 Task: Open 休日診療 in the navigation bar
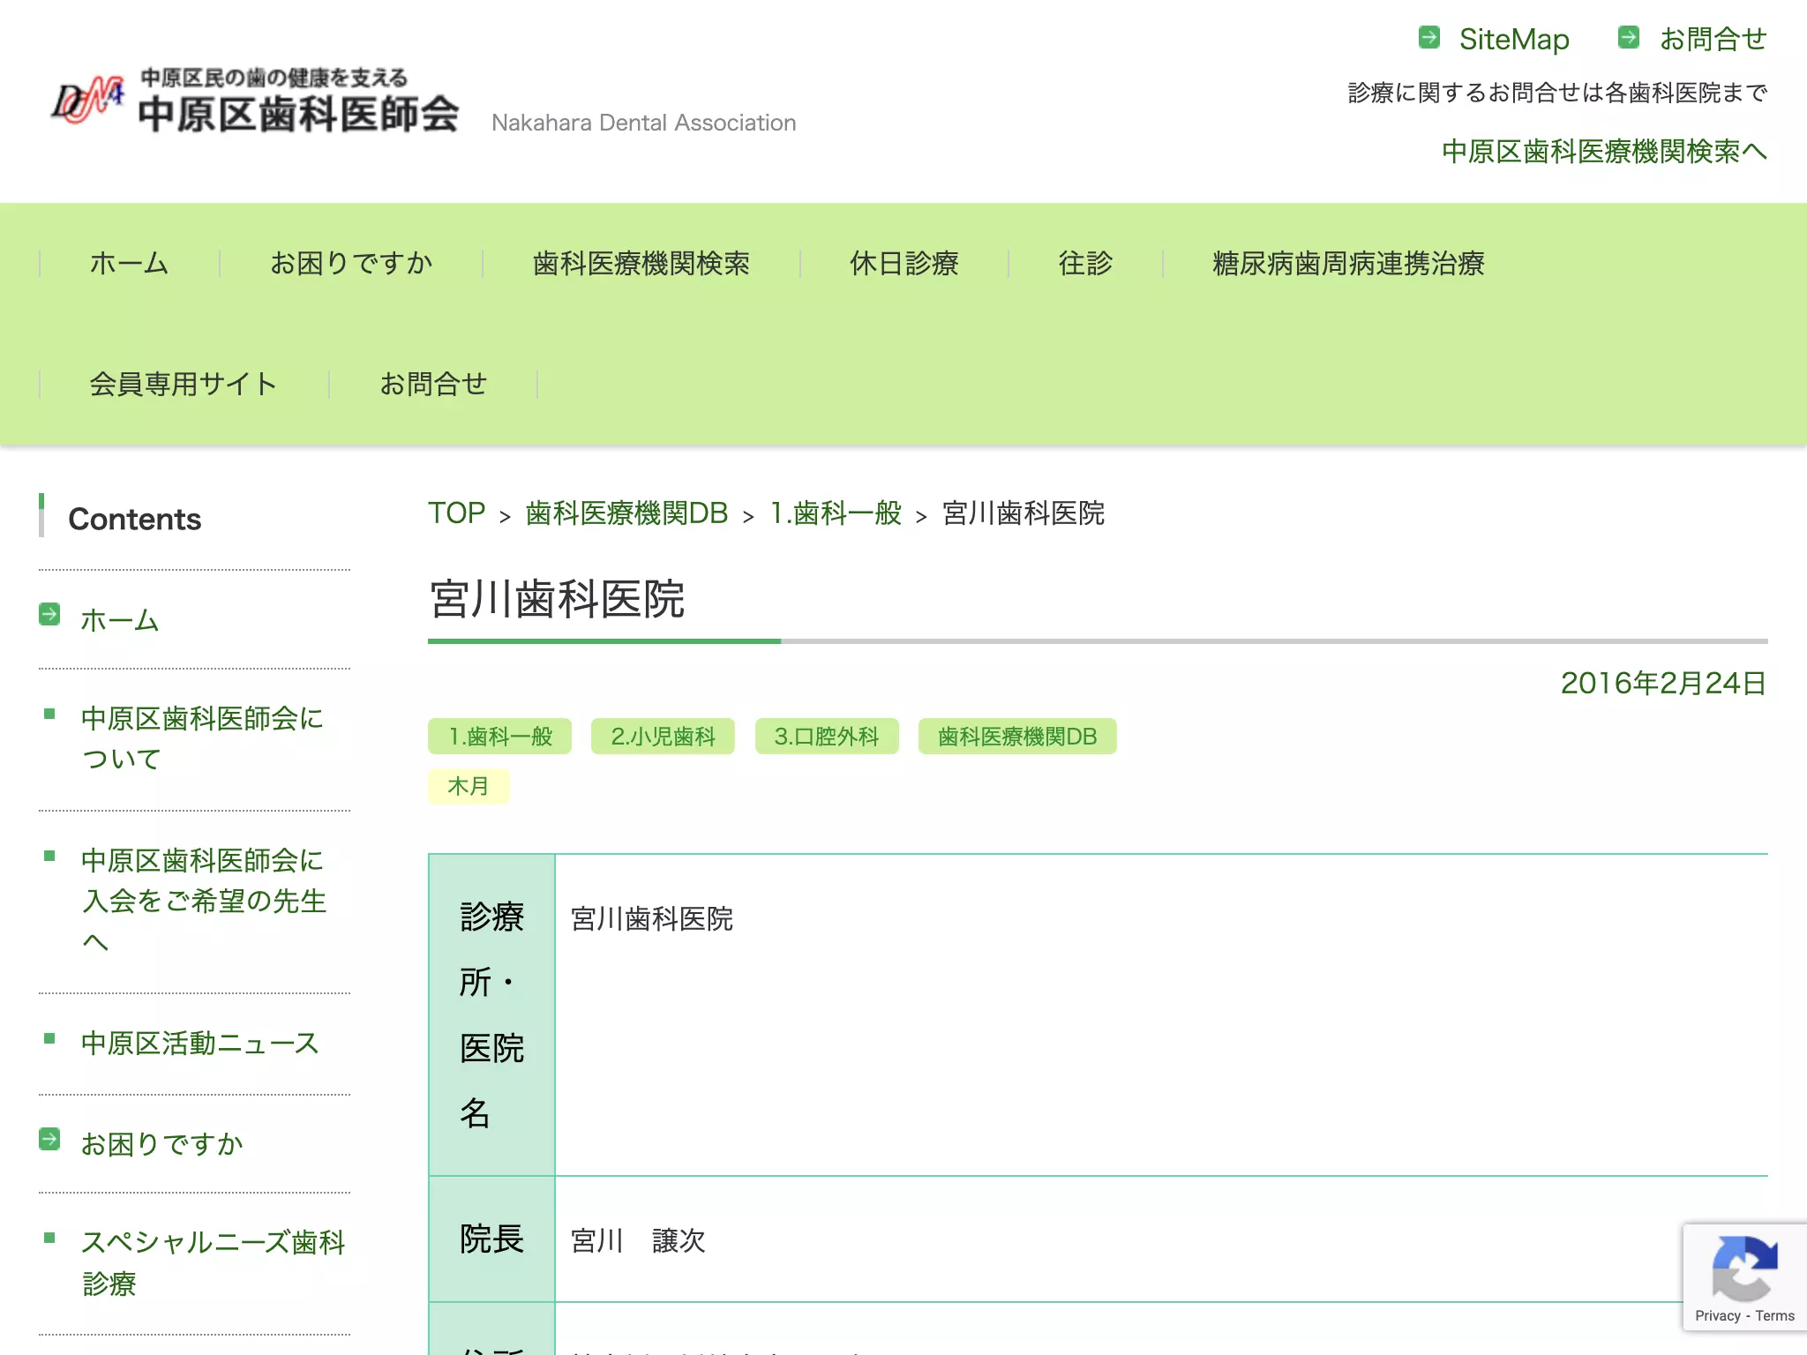click(x=903, y=263)
